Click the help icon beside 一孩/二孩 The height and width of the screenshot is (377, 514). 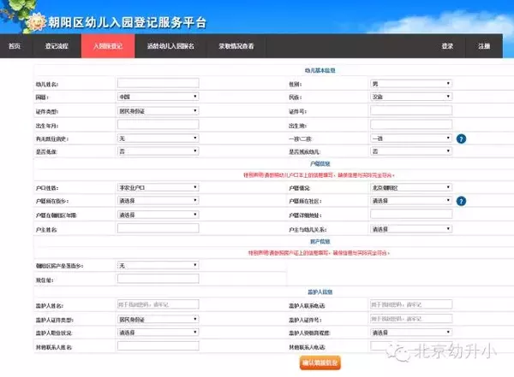(460, 138)
